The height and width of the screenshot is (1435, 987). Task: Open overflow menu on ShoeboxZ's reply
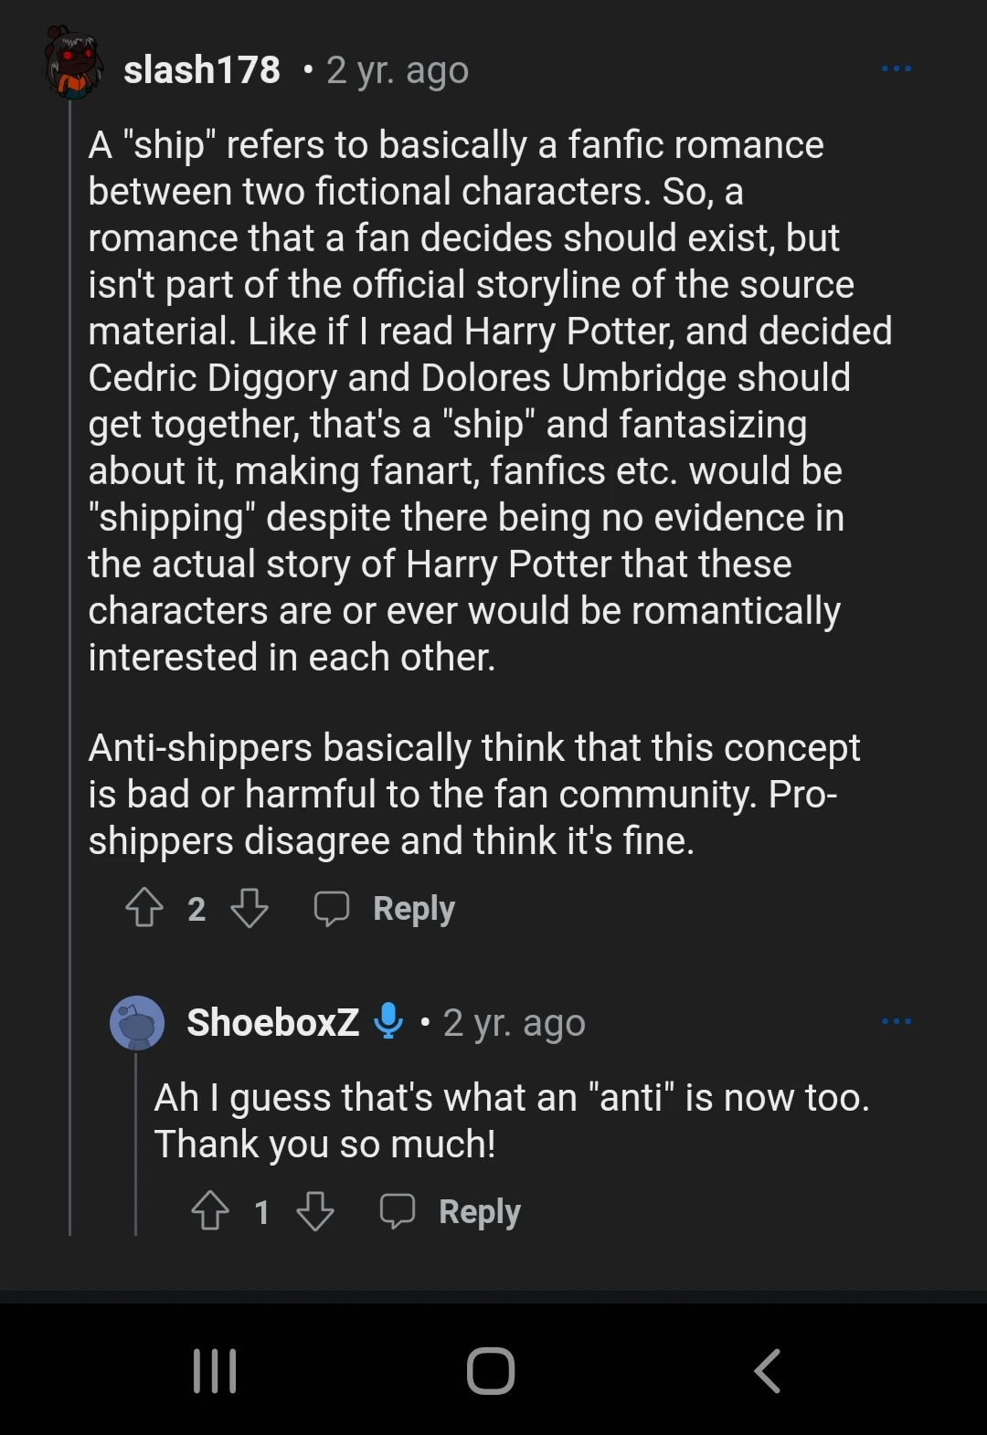(897, 1021)
